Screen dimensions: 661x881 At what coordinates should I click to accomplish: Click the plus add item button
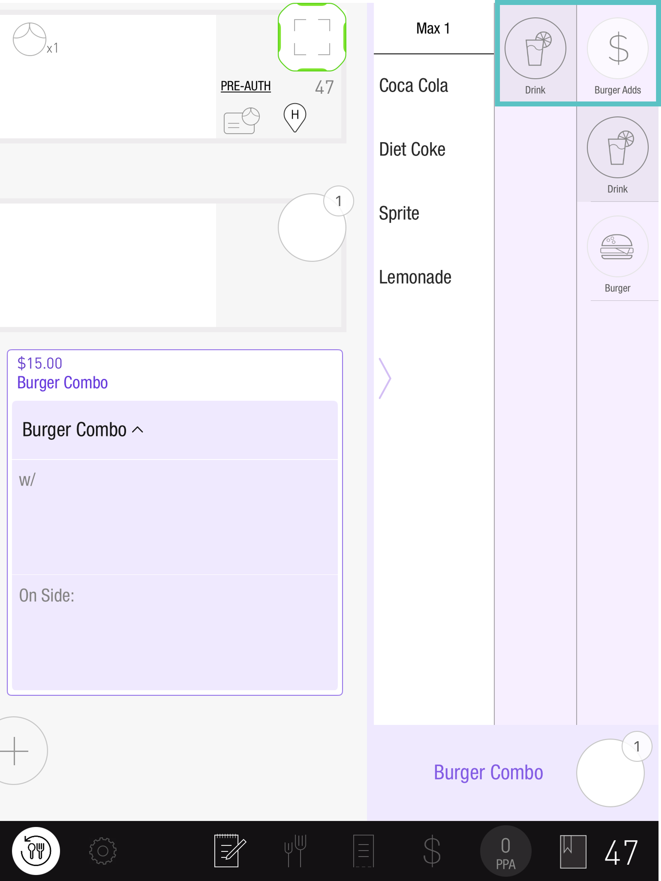pos(15,751)
